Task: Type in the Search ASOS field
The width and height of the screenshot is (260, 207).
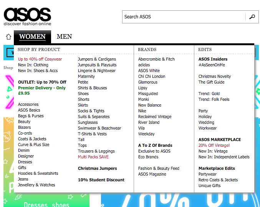Action: [184, 17]
